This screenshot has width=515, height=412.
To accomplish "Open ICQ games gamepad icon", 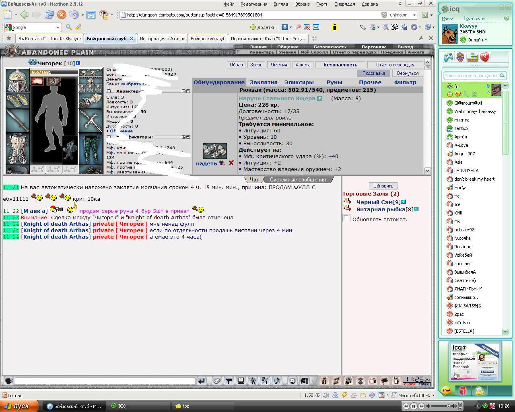I will [x=448, y=57].
